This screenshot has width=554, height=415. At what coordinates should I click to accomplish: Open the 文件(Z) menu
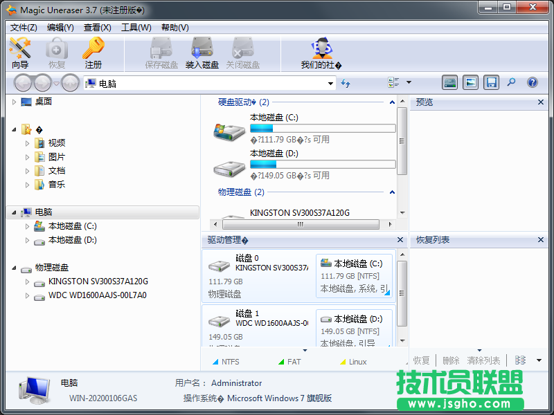(23, 28)
